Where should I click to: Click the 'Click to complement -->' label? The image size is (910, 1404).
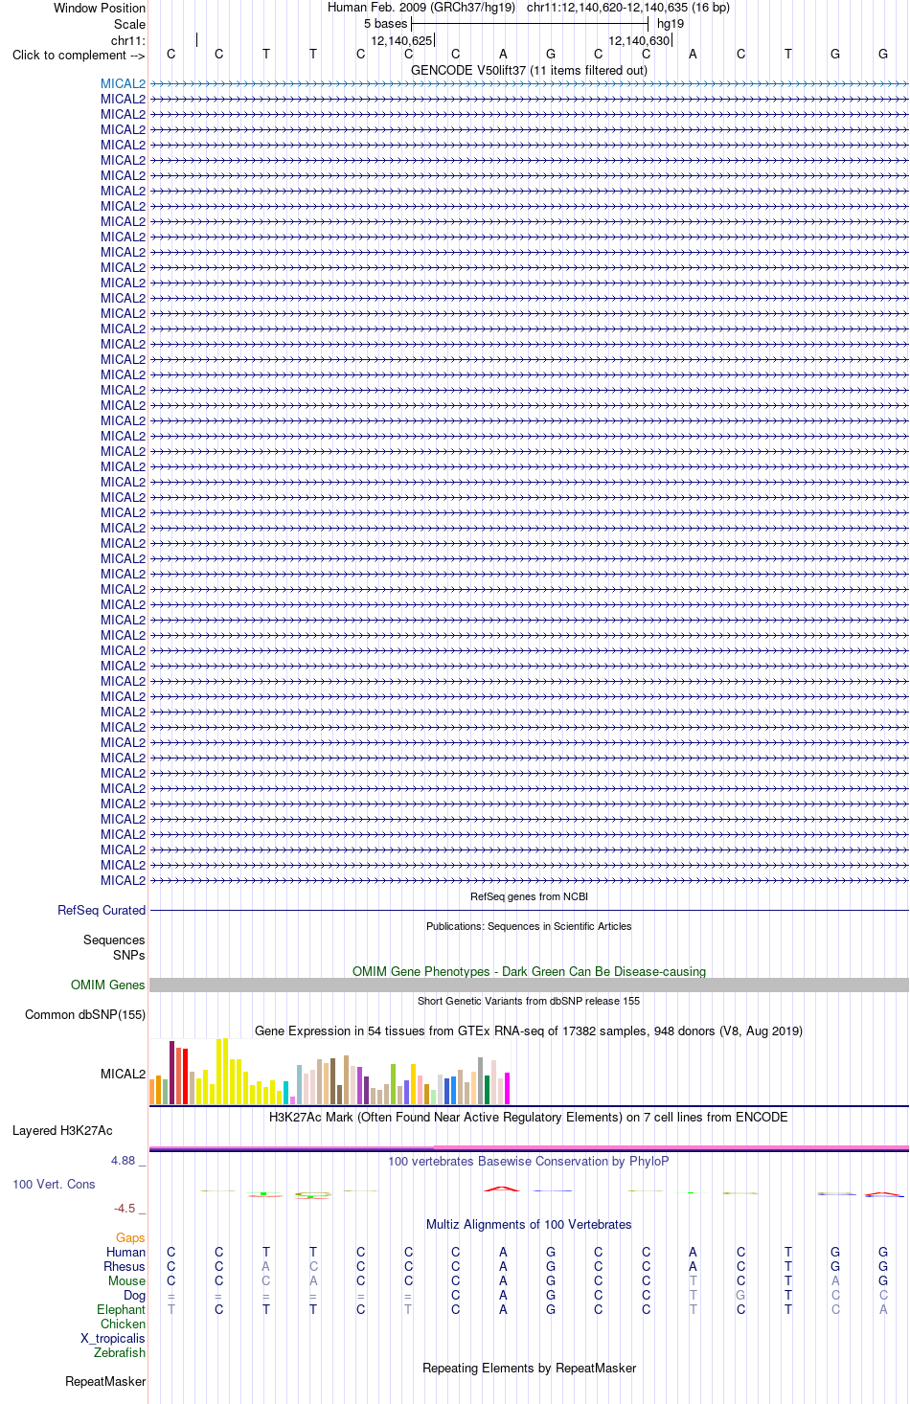pyautogui.click(x=79, y=55)
